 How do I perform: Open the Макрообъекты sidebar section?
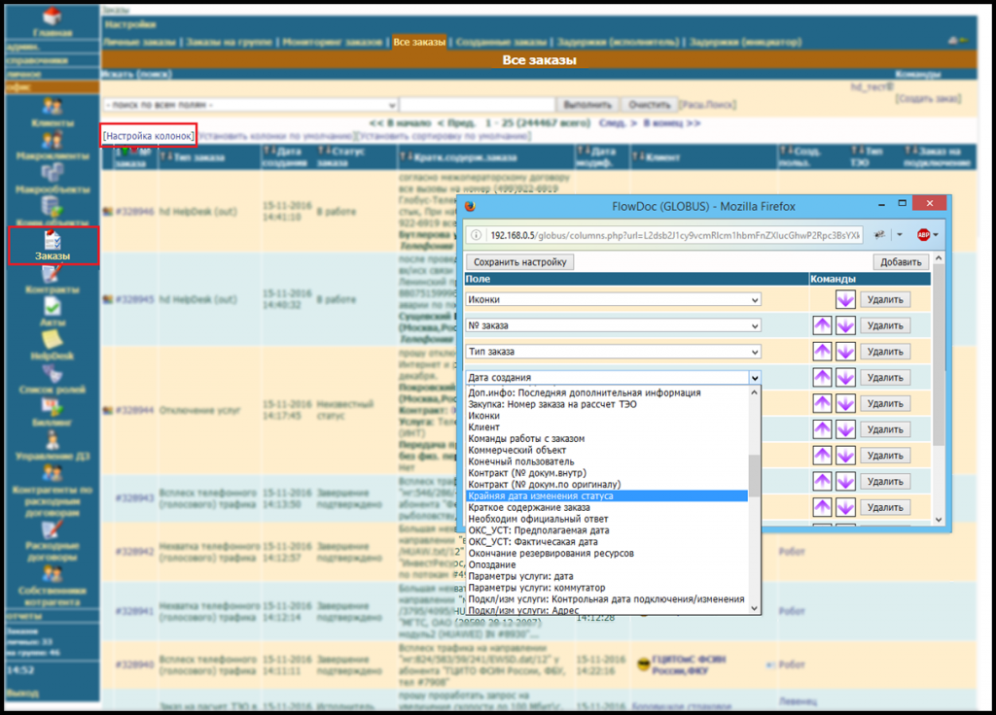click(x=53, y=179)
